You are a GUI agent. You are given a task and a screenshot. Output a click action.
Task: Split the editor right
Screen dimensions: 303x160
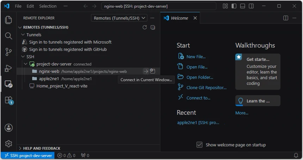point(286,18)
